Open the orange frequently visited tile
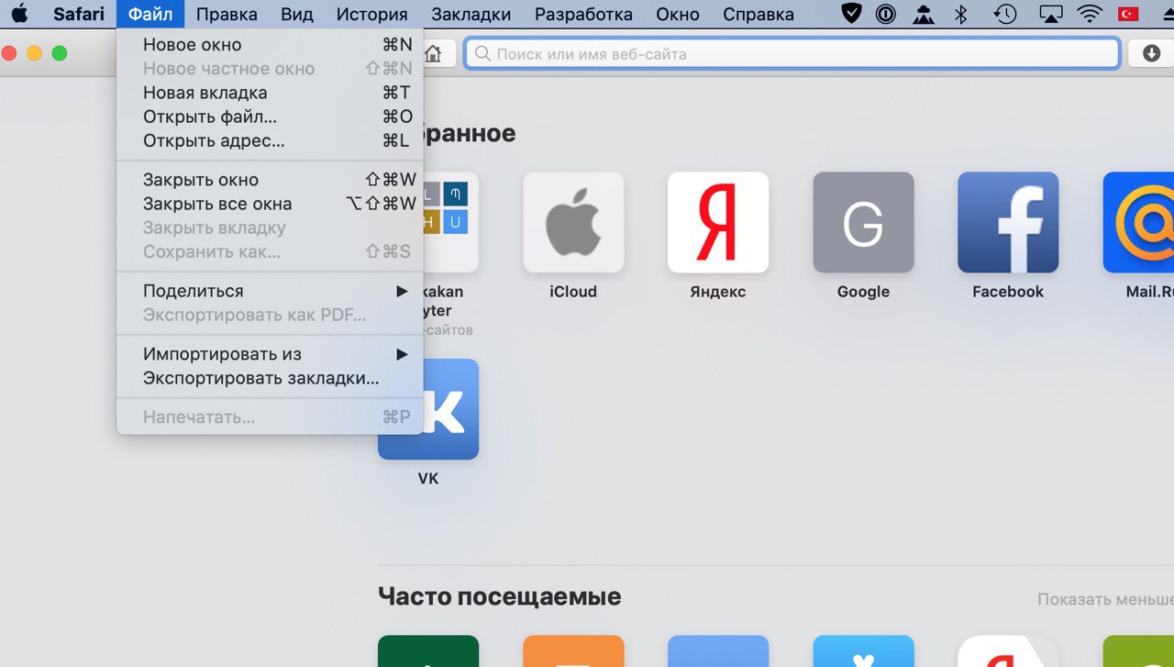Screen dimensions: 1174x667 [x=573, y=650]
